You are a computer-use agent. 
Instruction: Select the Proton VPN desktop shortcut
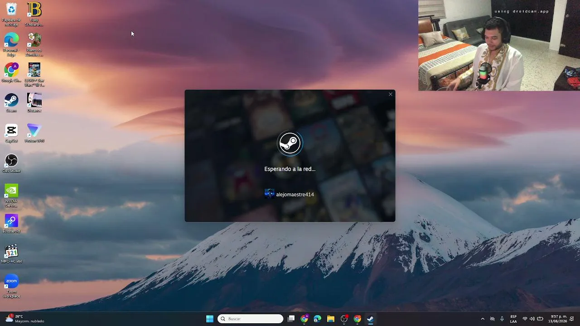coord(34,133)
